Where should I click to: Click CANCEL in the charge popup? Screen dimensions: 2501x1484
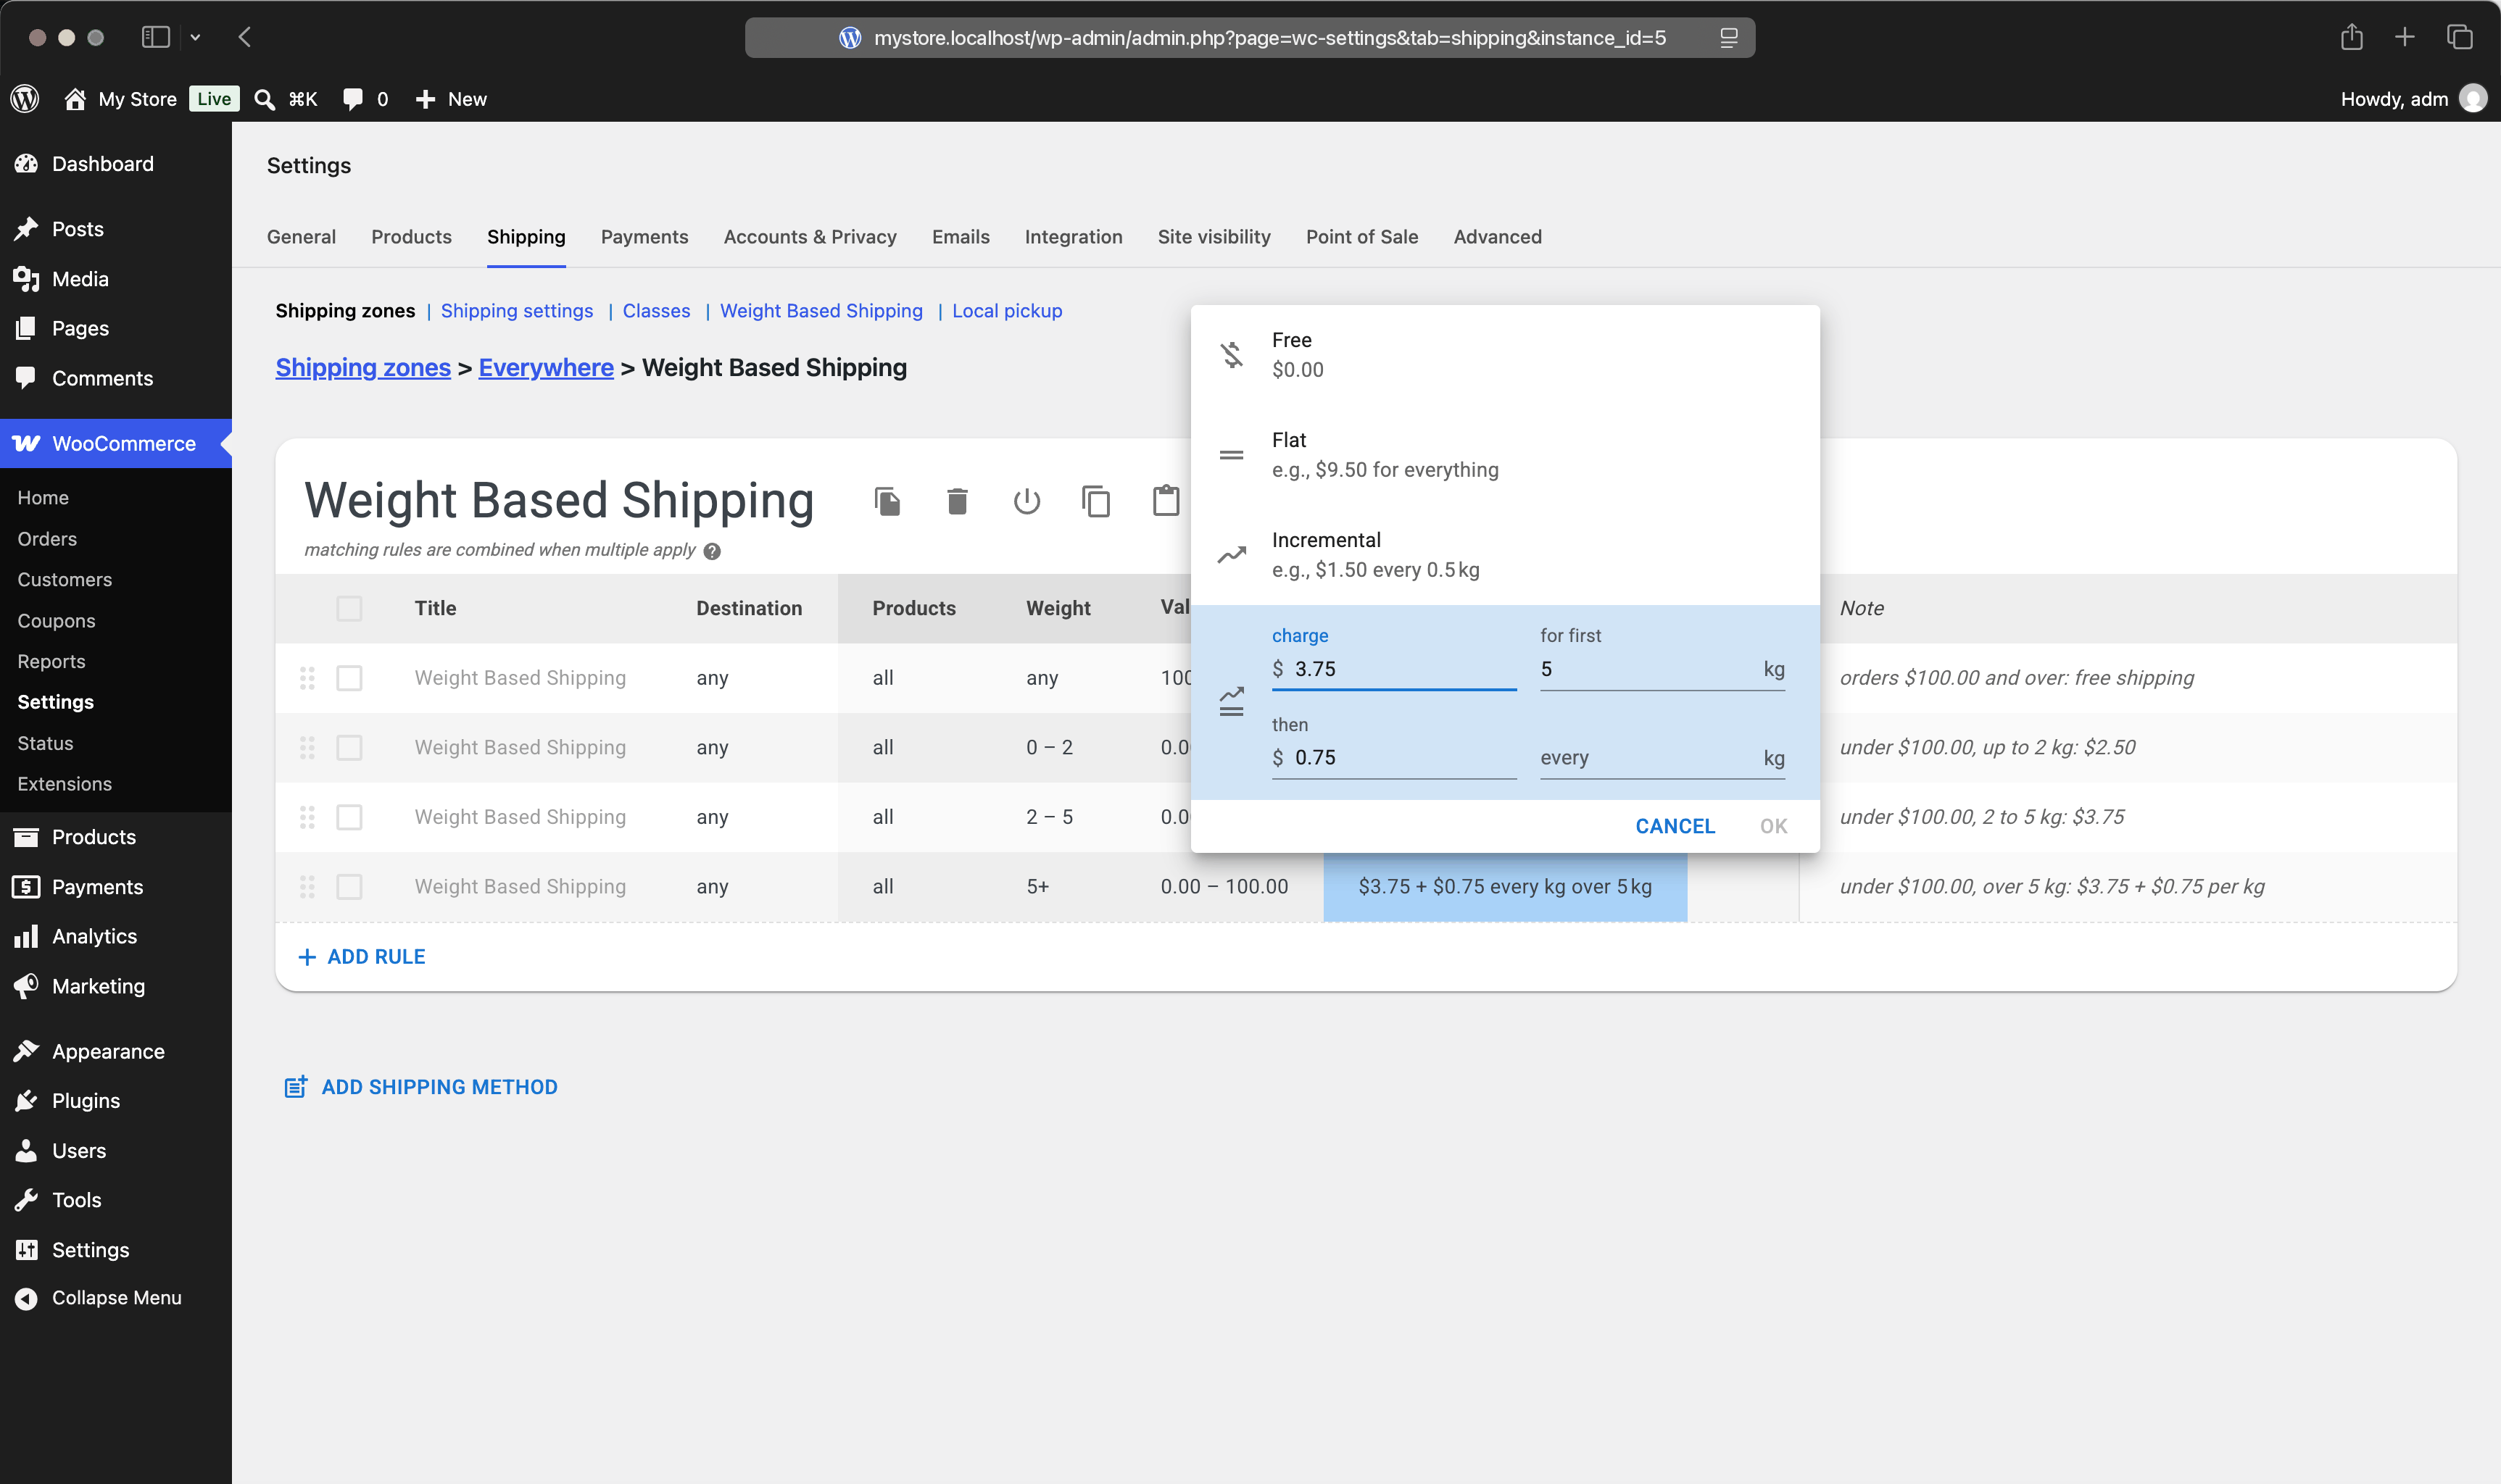tap(1675, 827)
